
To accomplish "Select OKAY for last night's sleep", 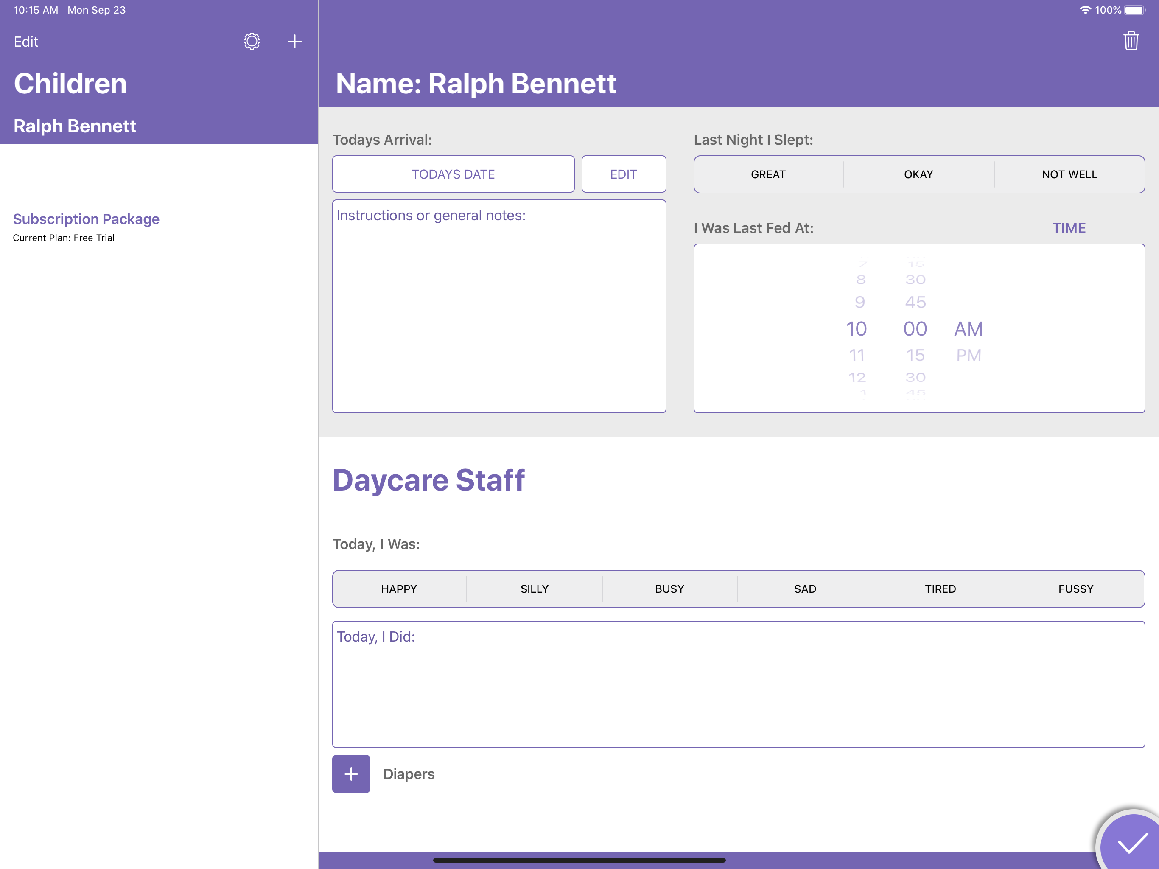I will coord(918,174).
